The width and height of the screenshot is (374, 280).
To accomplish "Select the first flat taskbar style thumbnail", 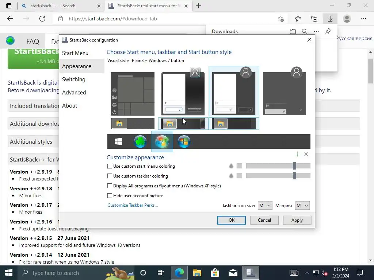I will click(133, 124).
